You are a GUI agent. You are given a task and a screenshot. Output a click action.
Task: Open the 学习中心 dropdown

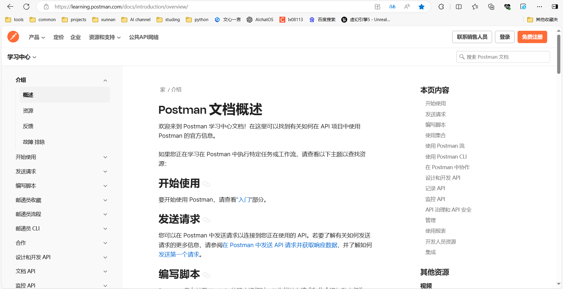coord(22,57)
